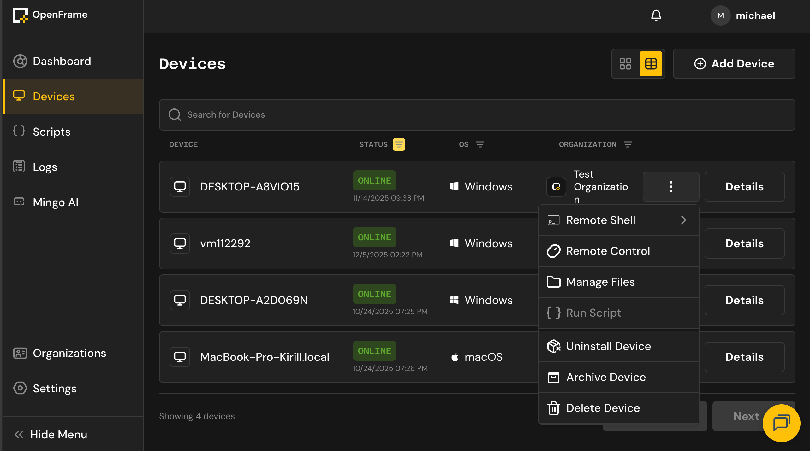Select Uninstall Device menu entry
The image size is (810, 451).
pyautogui.click(x=618, y=346)
